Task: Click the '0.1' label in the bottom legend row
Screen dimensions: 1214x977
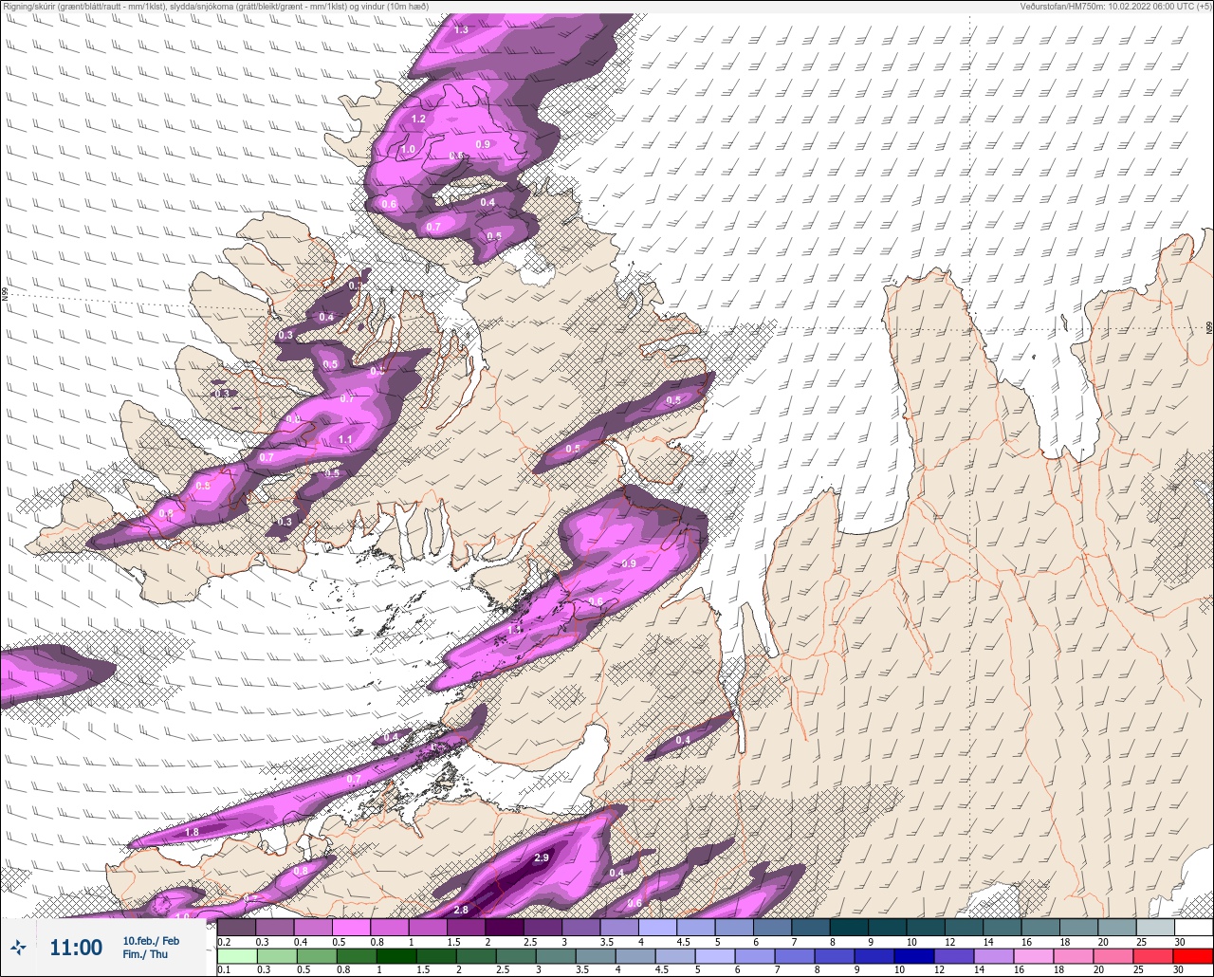Action: (x=224, y=970)
